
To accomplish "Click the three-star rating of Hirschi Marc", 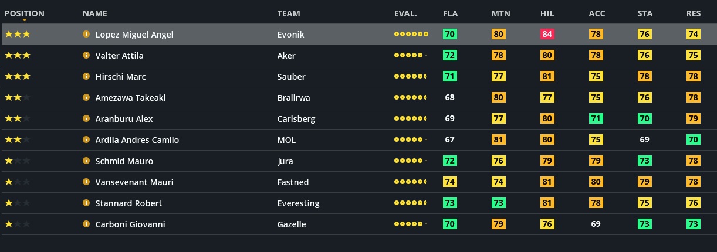I will 18,77.
